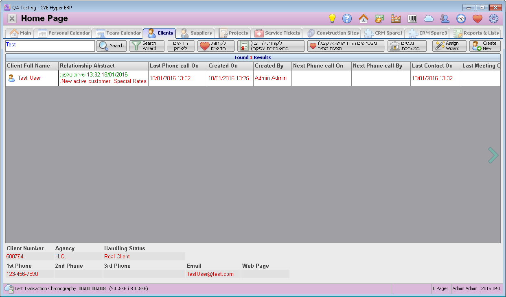Open the Search Wizard funnel button

(x=147, y=46)
